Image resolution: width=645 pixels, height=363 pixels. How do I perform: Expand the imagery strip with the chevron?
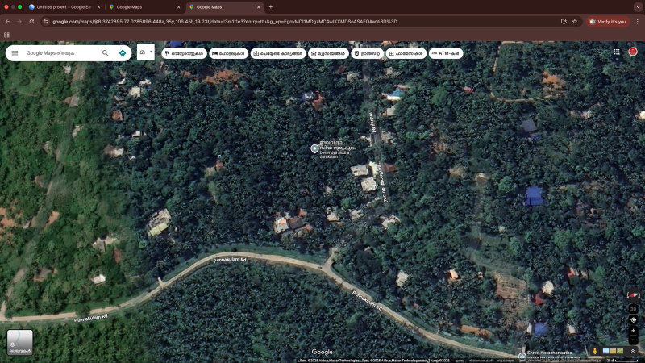tap(633, 351)
